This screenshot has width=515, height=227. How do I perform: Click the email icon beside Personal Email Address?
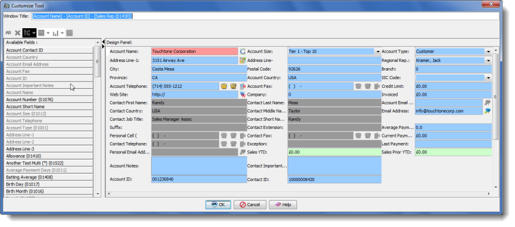242,152
